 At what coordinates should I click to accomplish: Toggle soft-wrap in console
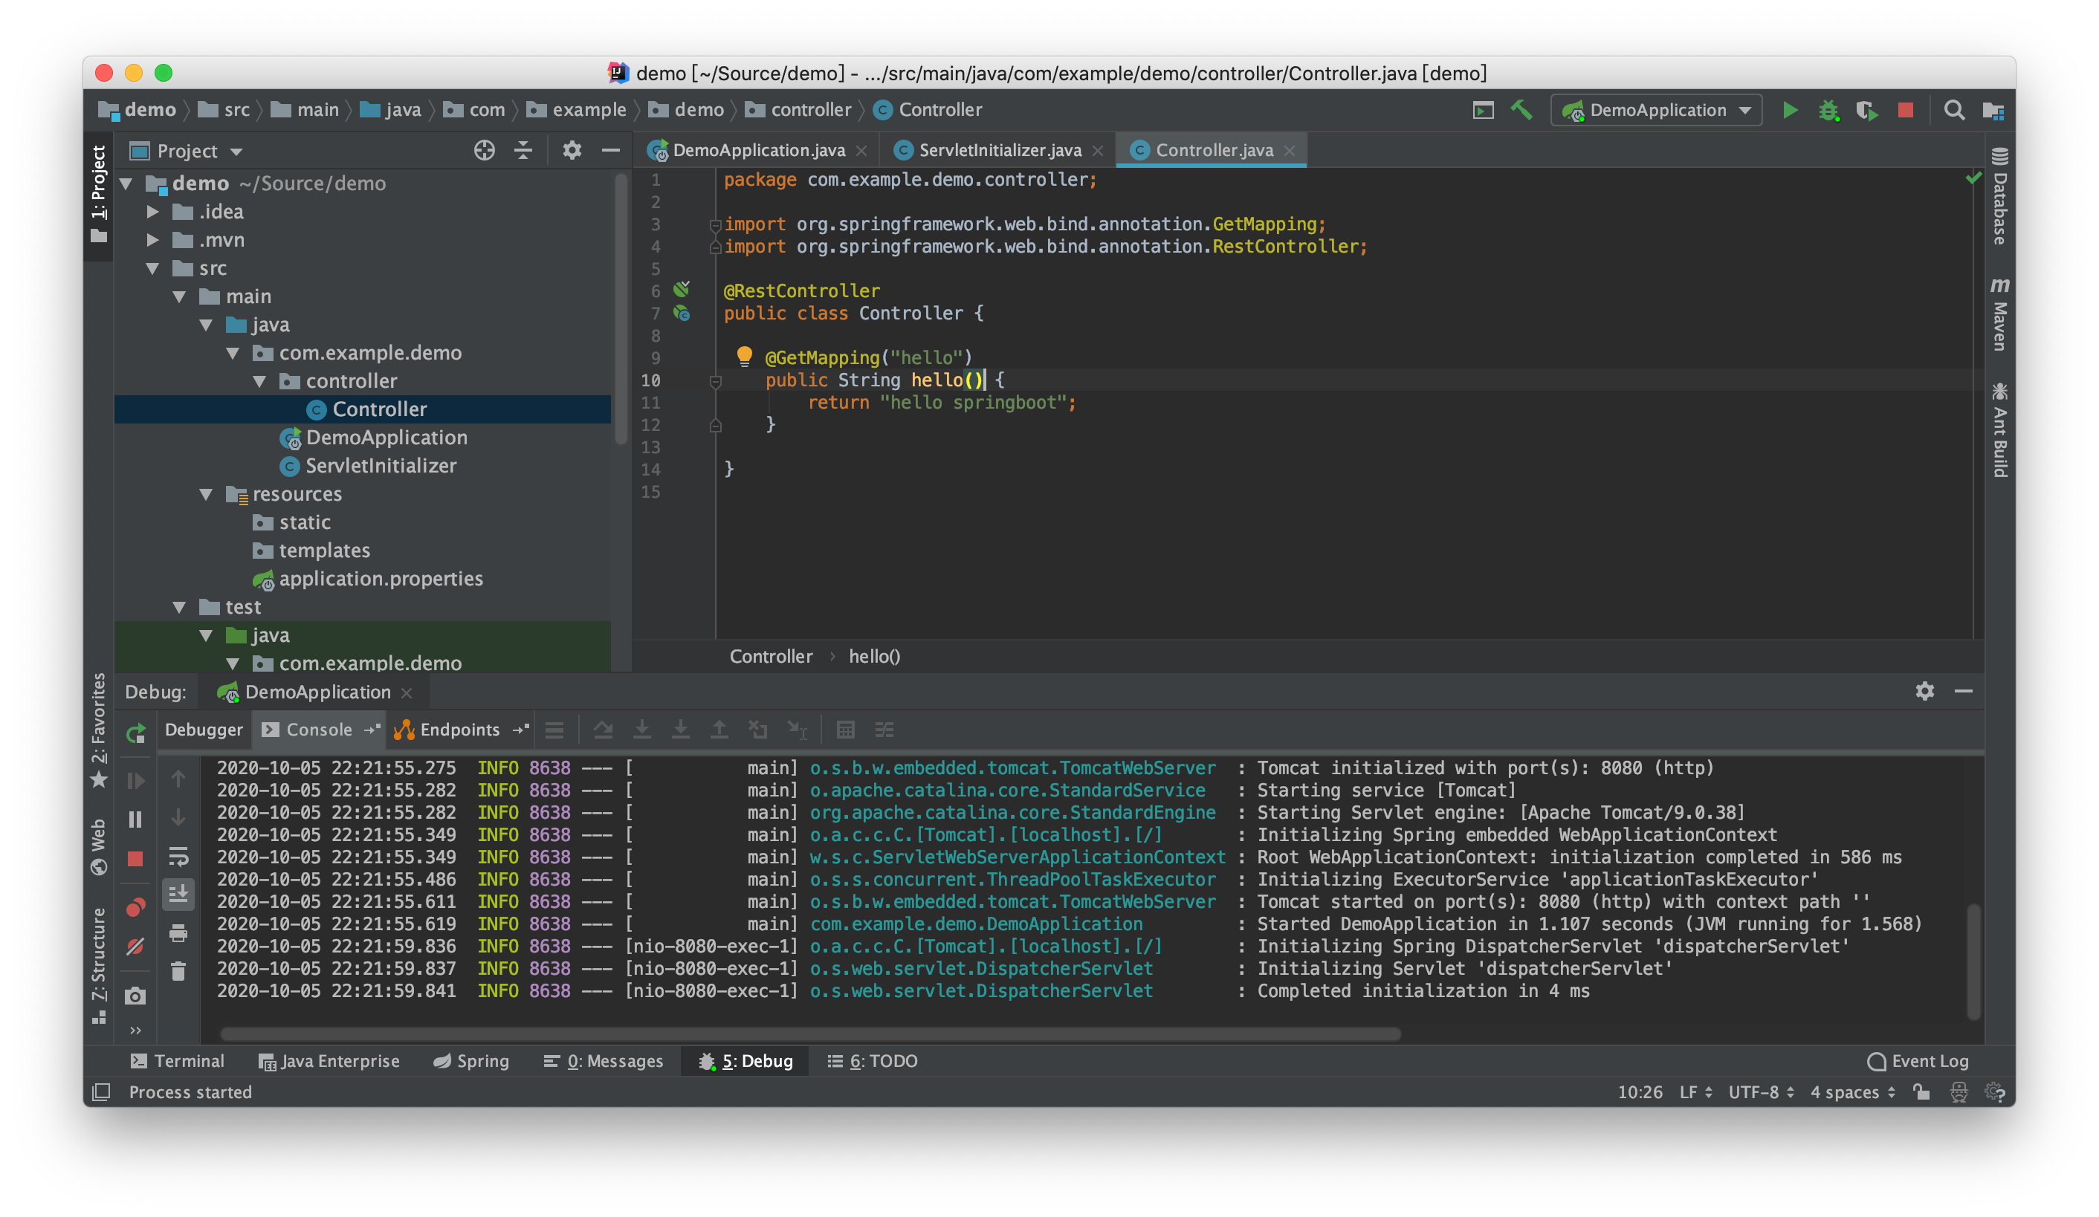click(178, 856)
